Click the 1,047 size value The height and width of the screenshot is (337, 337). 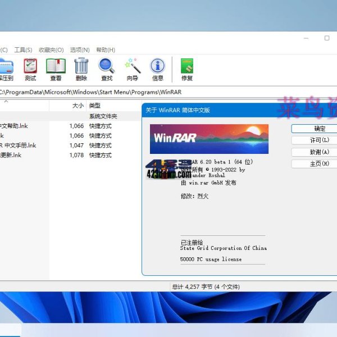[76, 145]
